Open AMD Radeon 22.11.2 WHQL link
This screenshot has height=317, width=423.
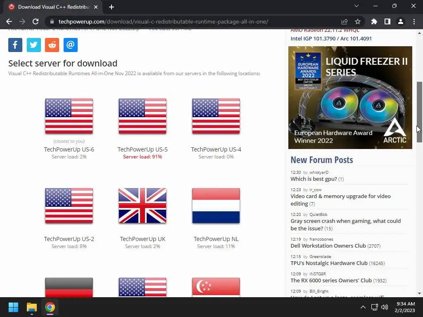tap(325, 31)
